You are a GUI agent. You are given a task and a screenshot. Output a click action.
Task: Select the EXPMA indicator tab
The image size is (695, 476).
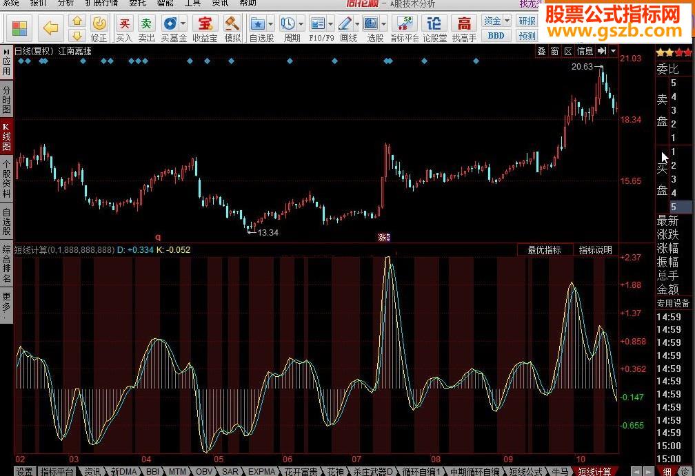pyautogui.click(x=262, y=471)
